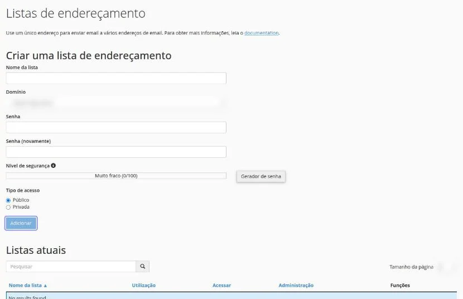Click the 'No results found' row
This screenshot has width=463, height=299.
pyautogui.click(x=231, y=296)
